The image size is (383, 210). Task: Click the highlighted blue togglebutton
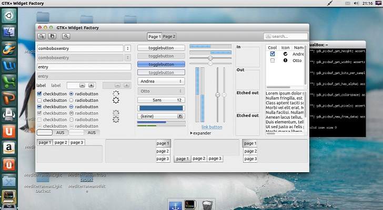point(161,64)
